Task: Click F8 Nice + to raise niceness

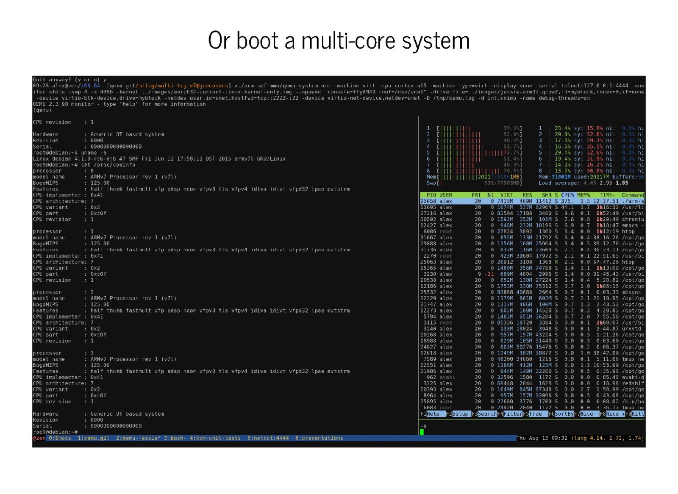Action: click(x=614, y=414)
